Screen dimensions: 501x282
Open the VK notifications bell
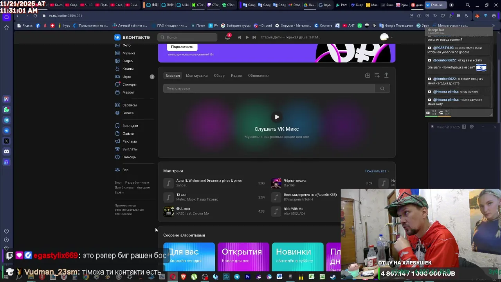pyautogui.click(x=227, y=37)
